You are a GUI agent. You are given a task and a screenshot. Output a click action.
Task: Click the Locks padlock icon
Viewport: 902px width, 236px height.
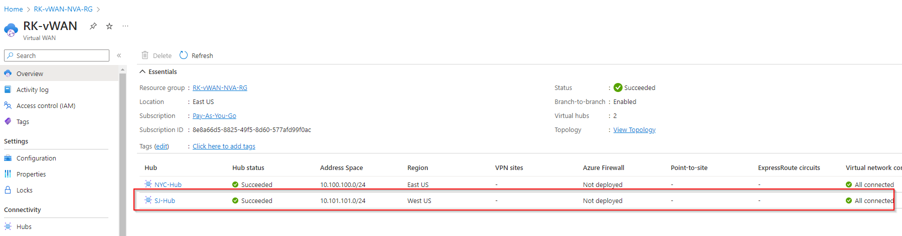click(x=8, y=190)
